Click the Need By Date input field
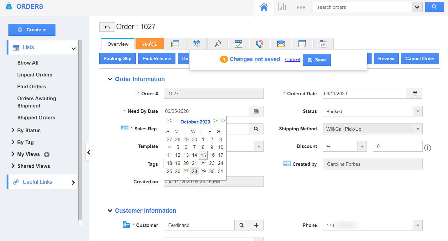The image size is (448, 241). [206, 111]
